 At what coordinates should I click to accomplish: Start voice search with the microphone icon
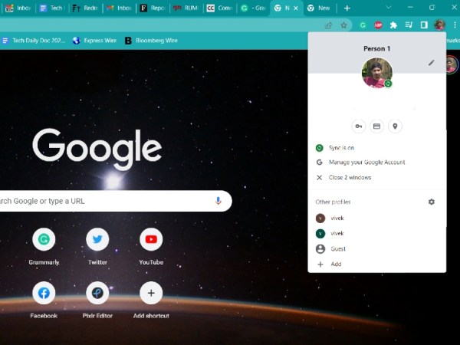218,201
